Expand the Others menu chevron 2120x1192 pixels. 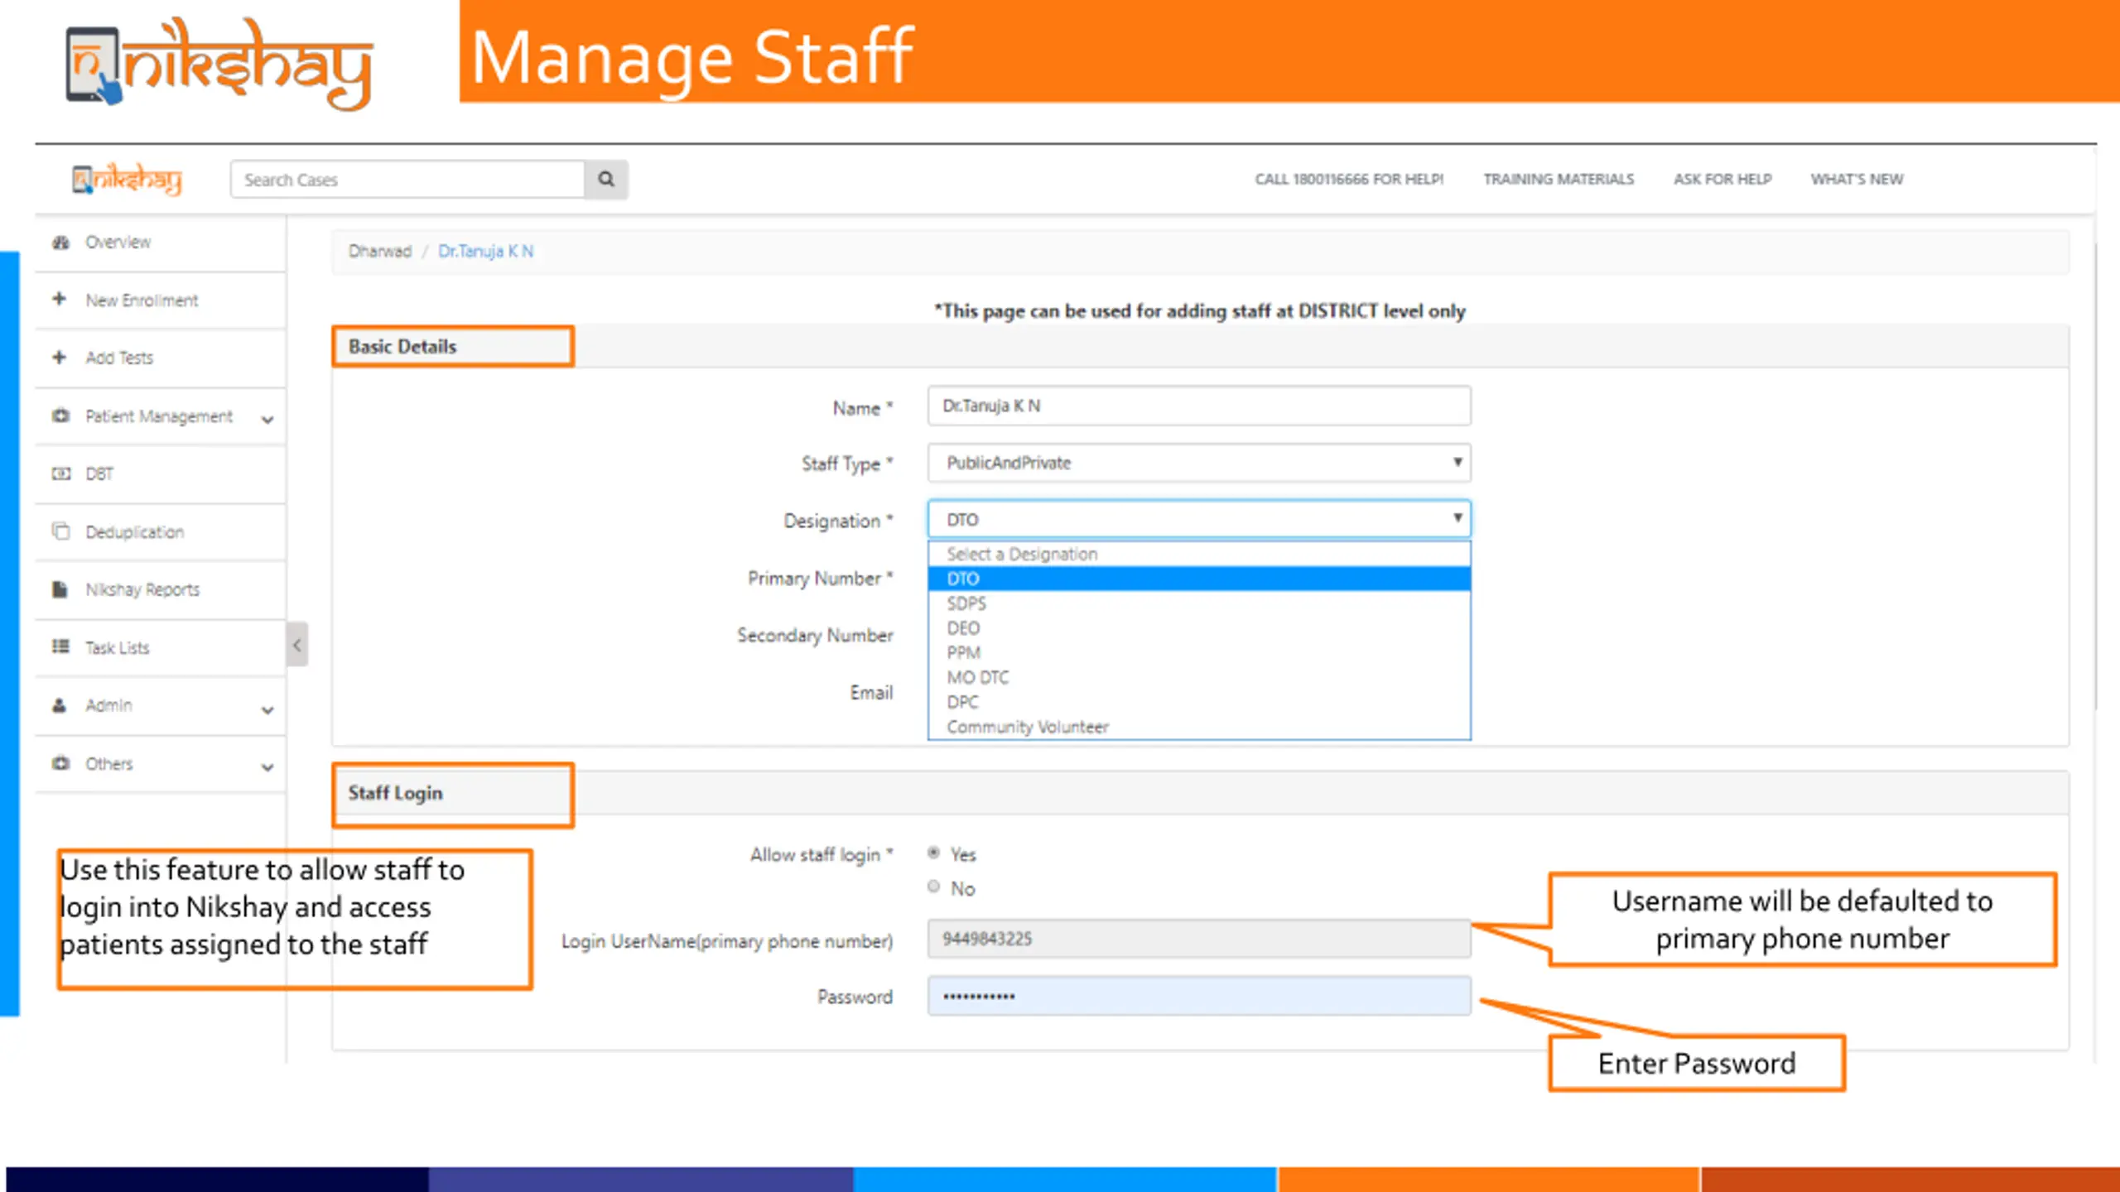click(267, 767)
